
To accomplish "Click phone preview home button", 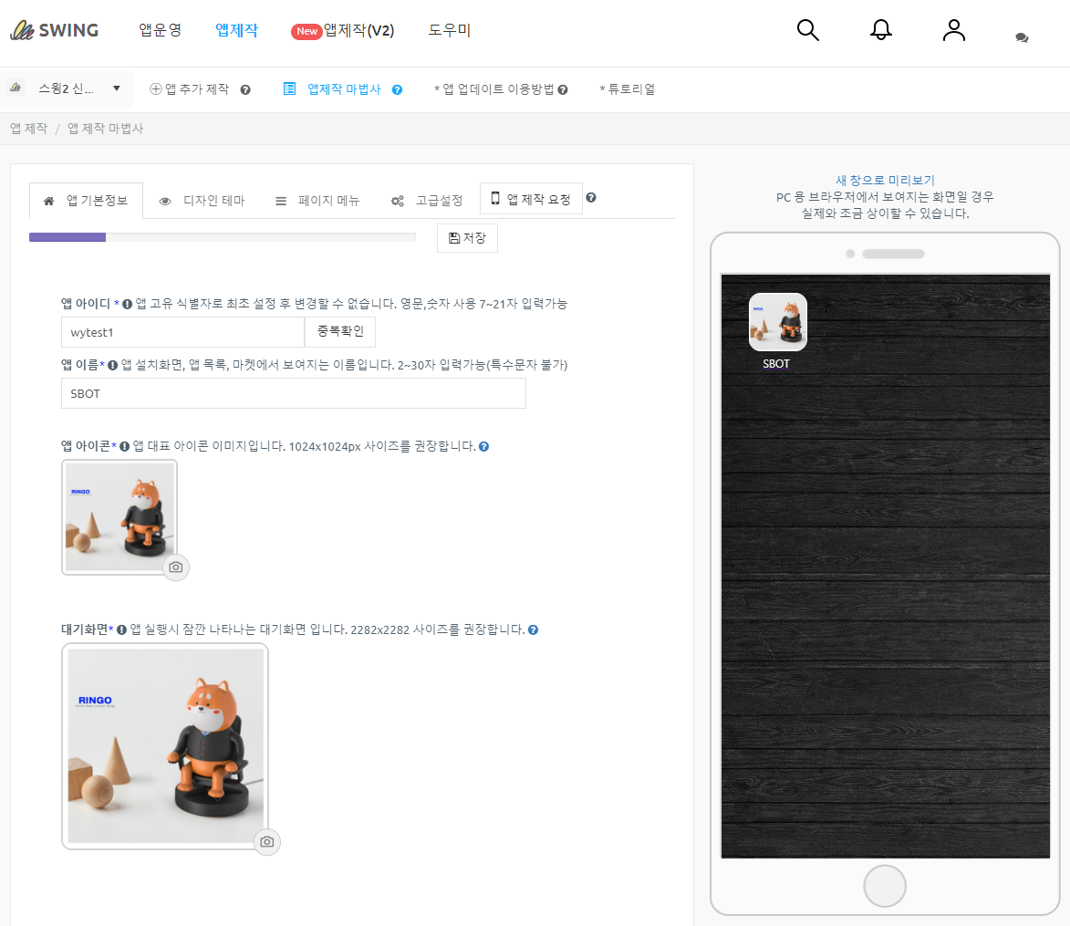I will tap(885, 886).
